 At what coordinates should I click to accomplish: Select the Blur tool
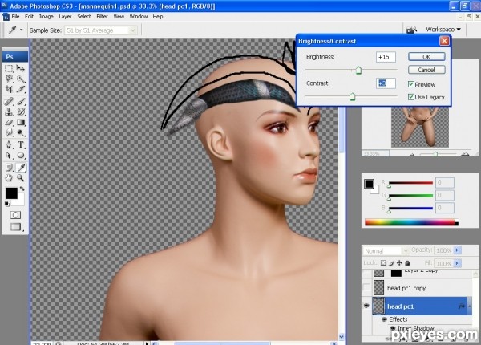tap(9, 133)
